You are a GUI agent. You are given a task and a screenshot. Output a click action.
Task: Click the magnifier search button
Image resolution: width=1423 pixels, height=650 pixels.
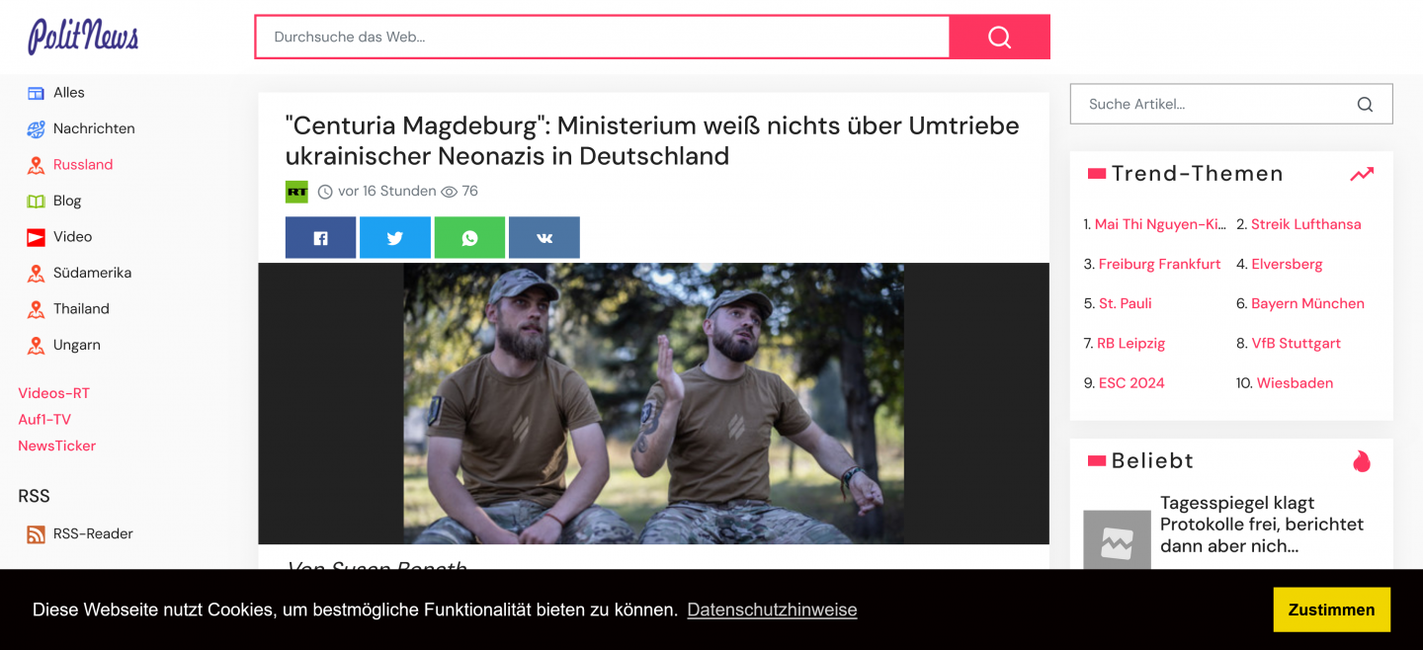coord(999,37)
